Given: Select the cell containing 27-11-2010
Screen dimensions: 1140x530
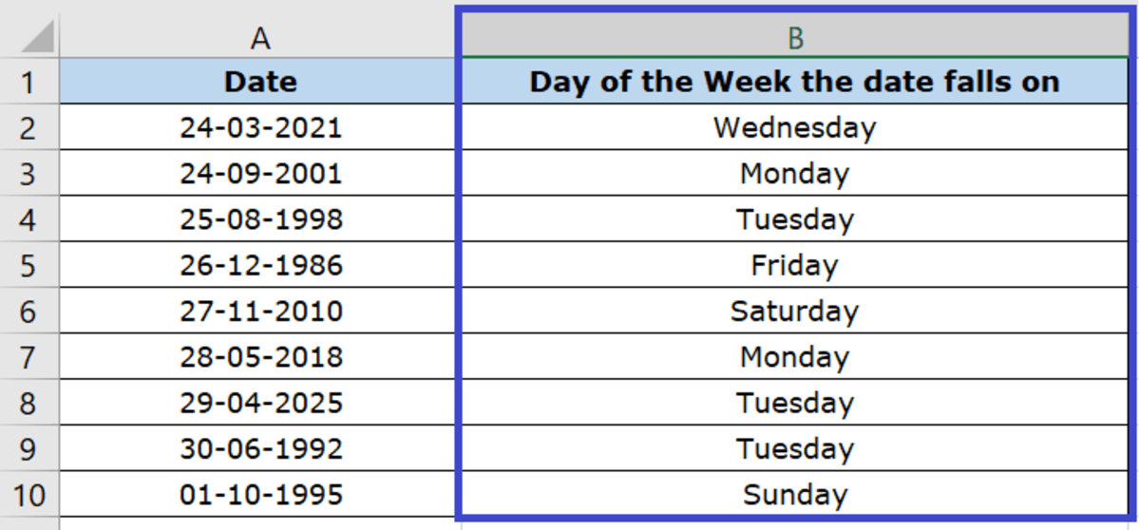Looking at the screenshot, I should tap(260, 311).
